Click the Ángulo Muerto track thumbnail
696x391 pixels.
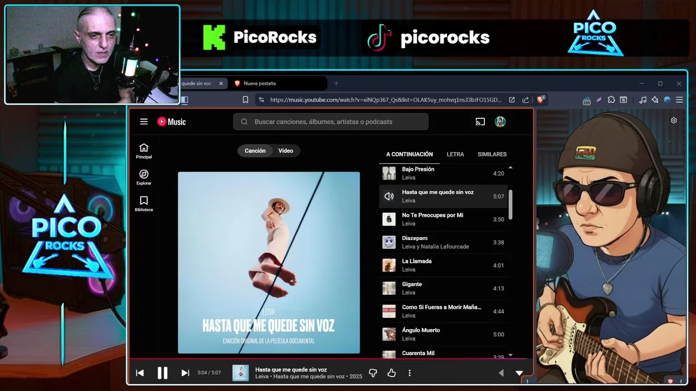pos(389,334)
